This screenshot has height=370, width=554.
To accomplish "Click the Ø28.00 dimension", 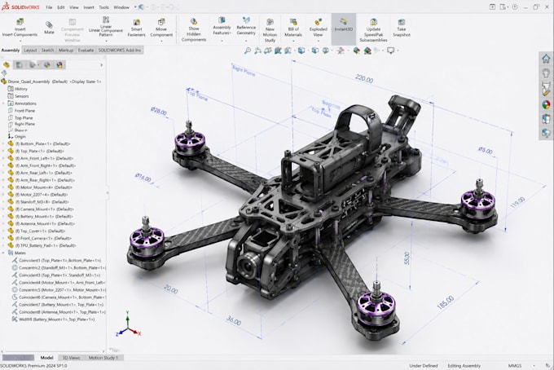I will [x=159, y=112].
